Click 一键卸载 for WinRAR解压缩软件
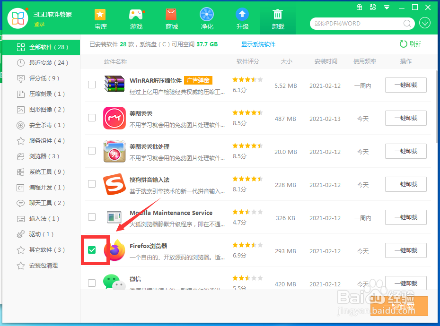The width and height of the screenshot is (440, 326). tap(406, 85)
